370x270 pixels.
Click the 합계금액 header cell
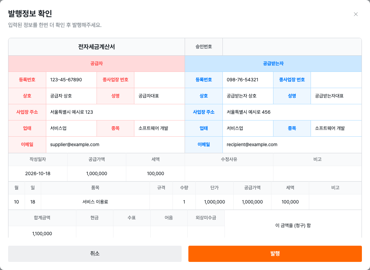42,218
